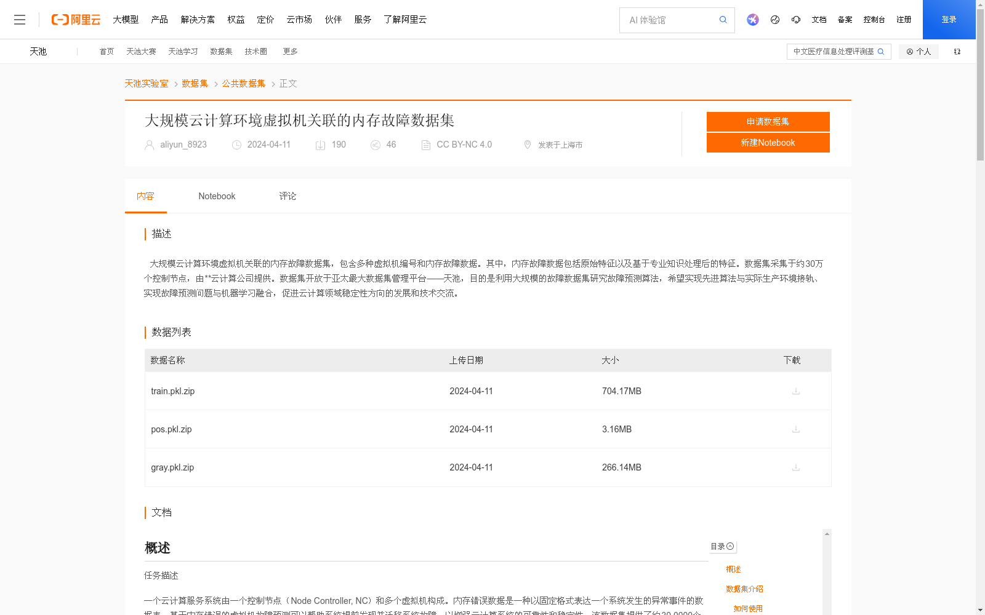Open the 个人 account dropdown

[x=919, y=52]
